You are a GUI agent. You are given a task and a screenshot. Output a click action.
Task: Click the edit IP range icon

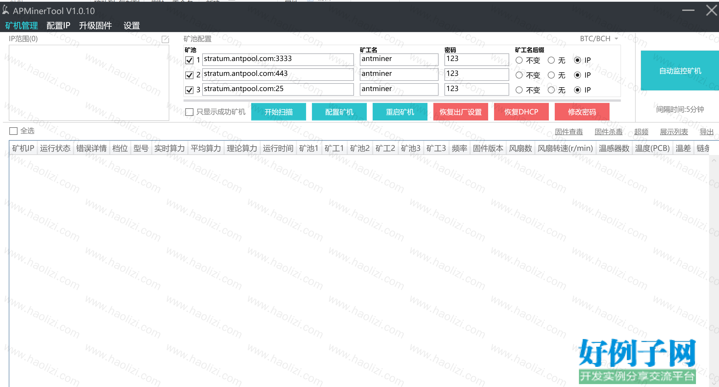coord(165,39)
